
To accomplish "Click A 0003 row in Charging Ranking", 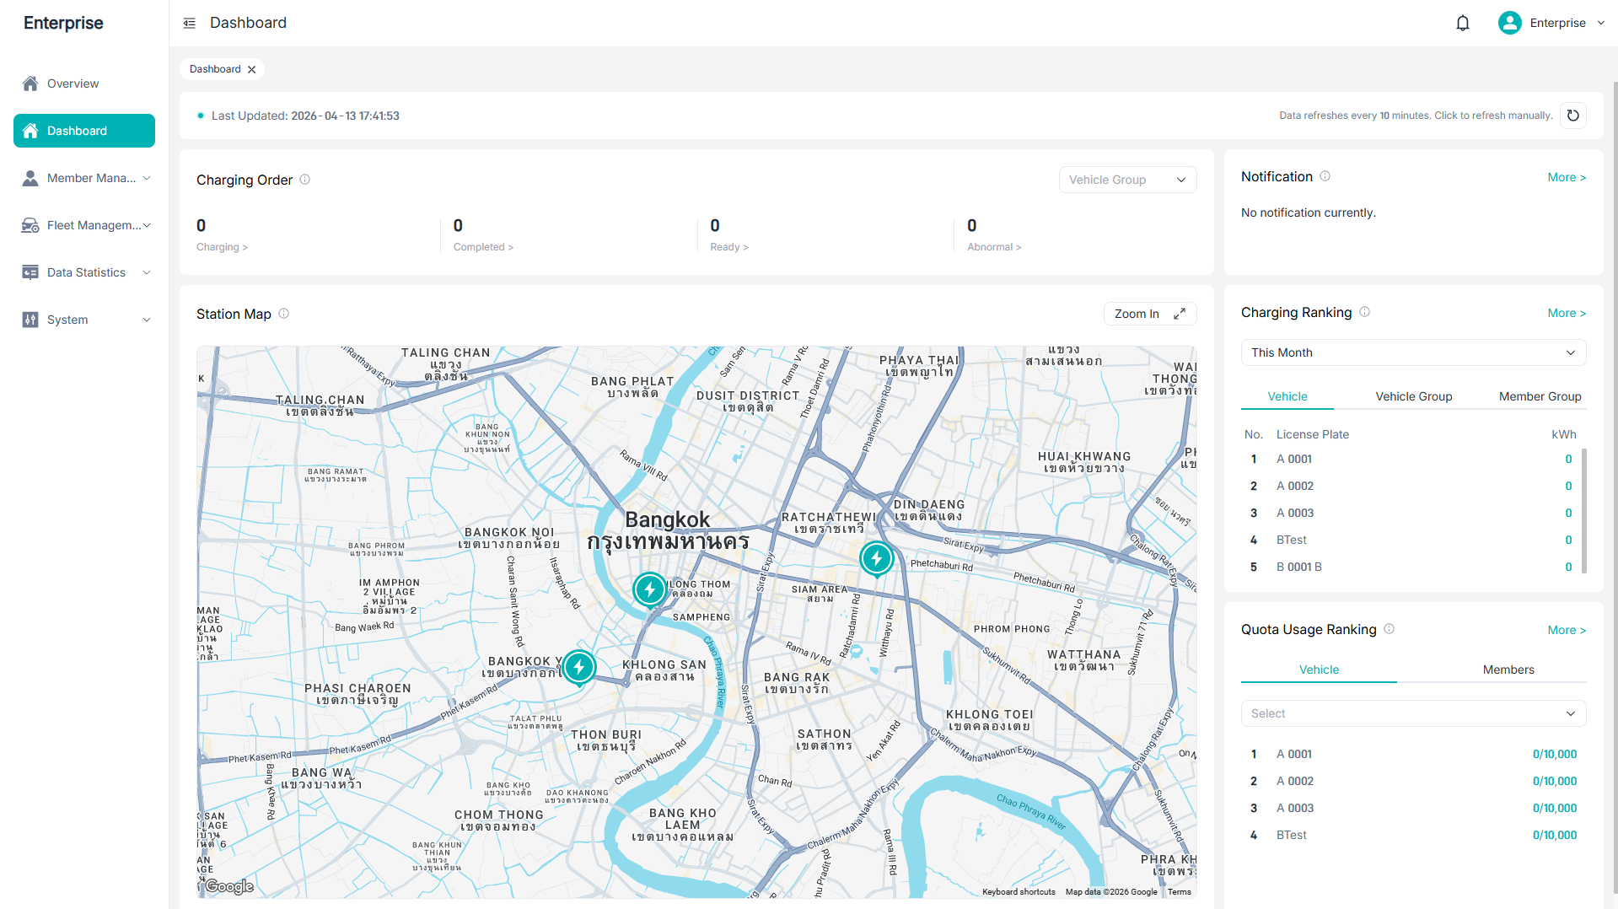I will (x=1413, y=513).
